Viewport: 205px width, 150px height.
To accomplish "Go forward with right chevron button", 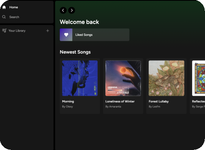I will click(x=72, y=10).
